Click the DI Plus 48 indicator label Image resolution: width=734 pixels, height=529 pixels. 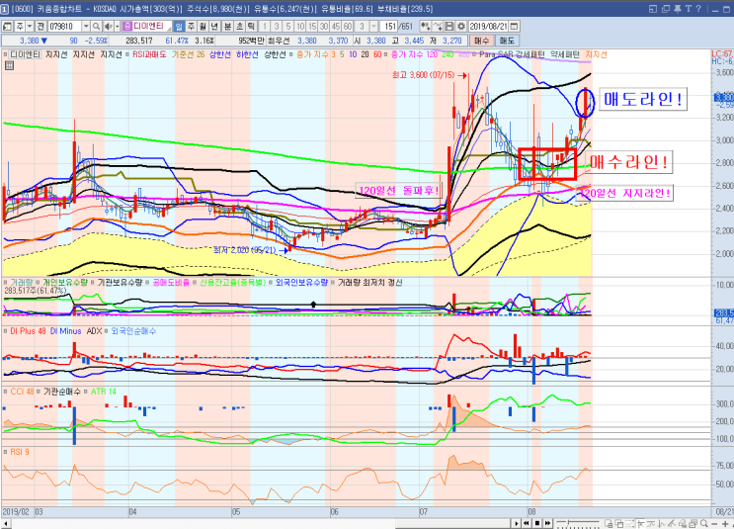(28, 331)
